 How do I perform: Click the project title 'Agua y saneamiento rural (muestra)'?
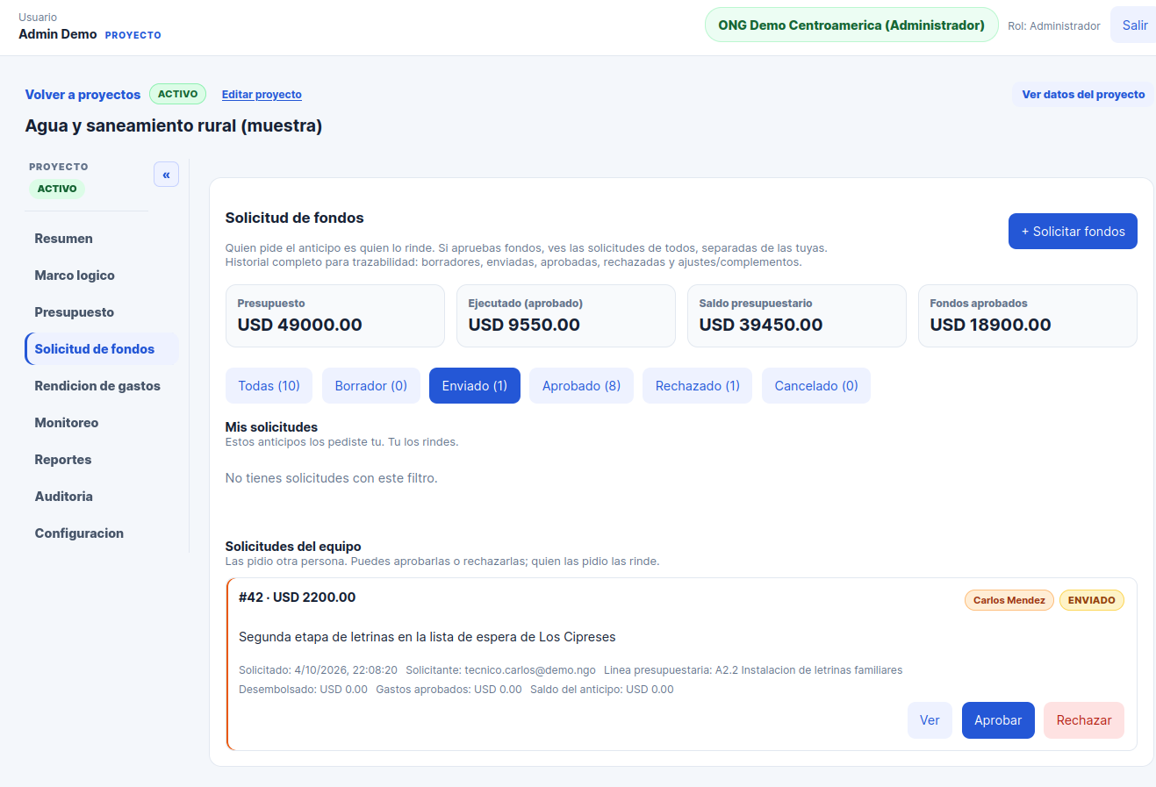[174, 125]
